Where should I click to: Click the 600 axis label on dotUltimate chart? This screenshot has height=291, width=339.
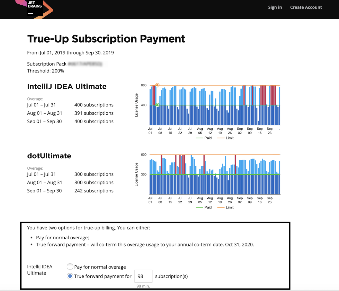[x=144, y=155]
